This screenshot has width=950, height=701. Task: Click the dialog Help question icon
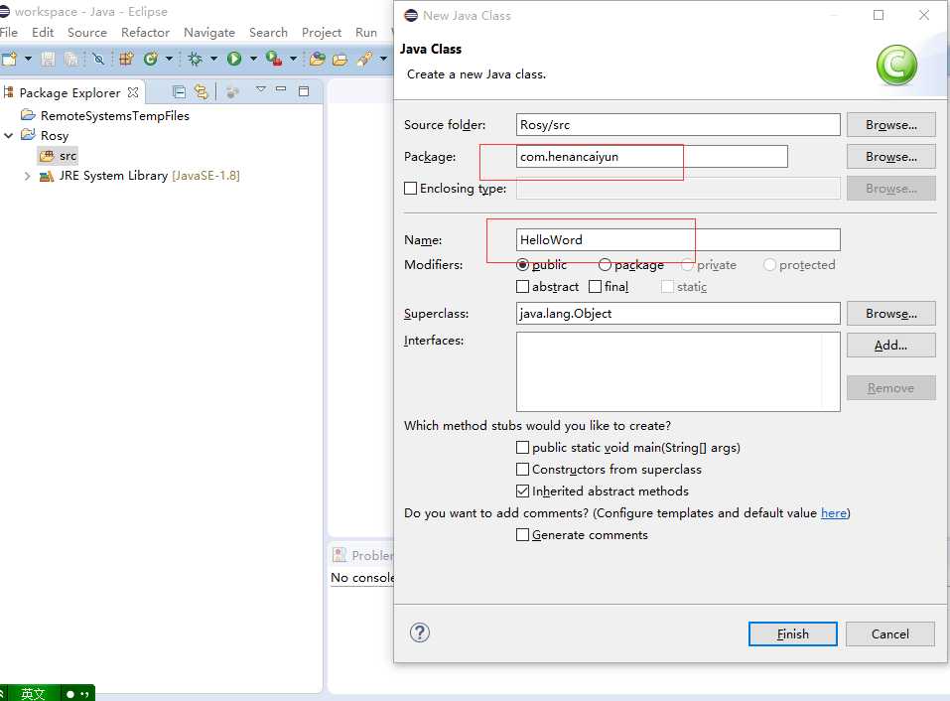[x=419, y=632]
